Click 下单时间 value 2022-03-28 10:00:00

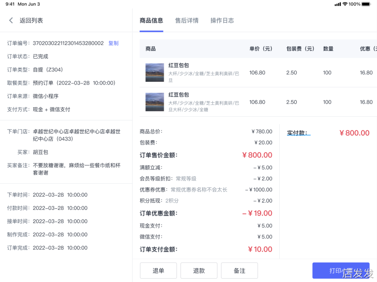tap(60, 195)
